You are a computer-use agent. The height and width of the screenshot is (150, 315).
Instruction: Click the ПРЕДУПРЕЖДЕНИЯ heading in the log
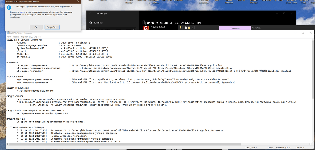tap(15, 119)
